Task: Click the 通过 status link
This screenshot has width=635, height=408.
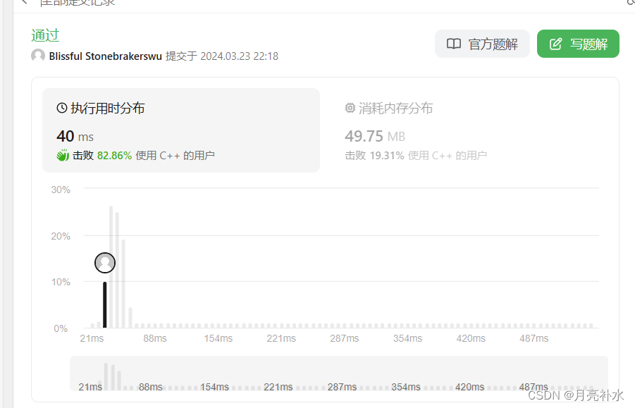Action: point(44,35)
